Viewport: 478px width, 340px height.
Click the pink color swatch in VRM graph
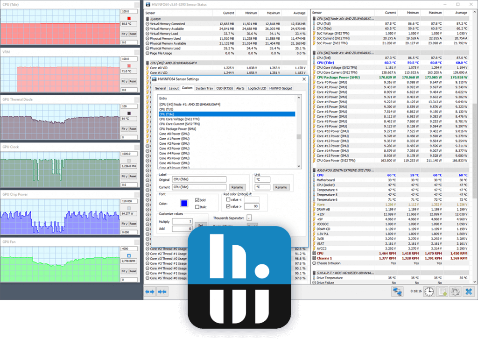click(129, 66)
